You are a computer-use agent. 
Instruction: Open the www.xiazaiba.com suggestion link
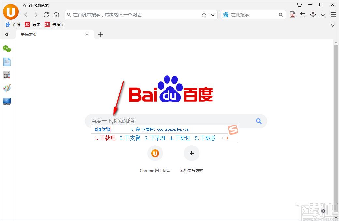click(173, 130)
